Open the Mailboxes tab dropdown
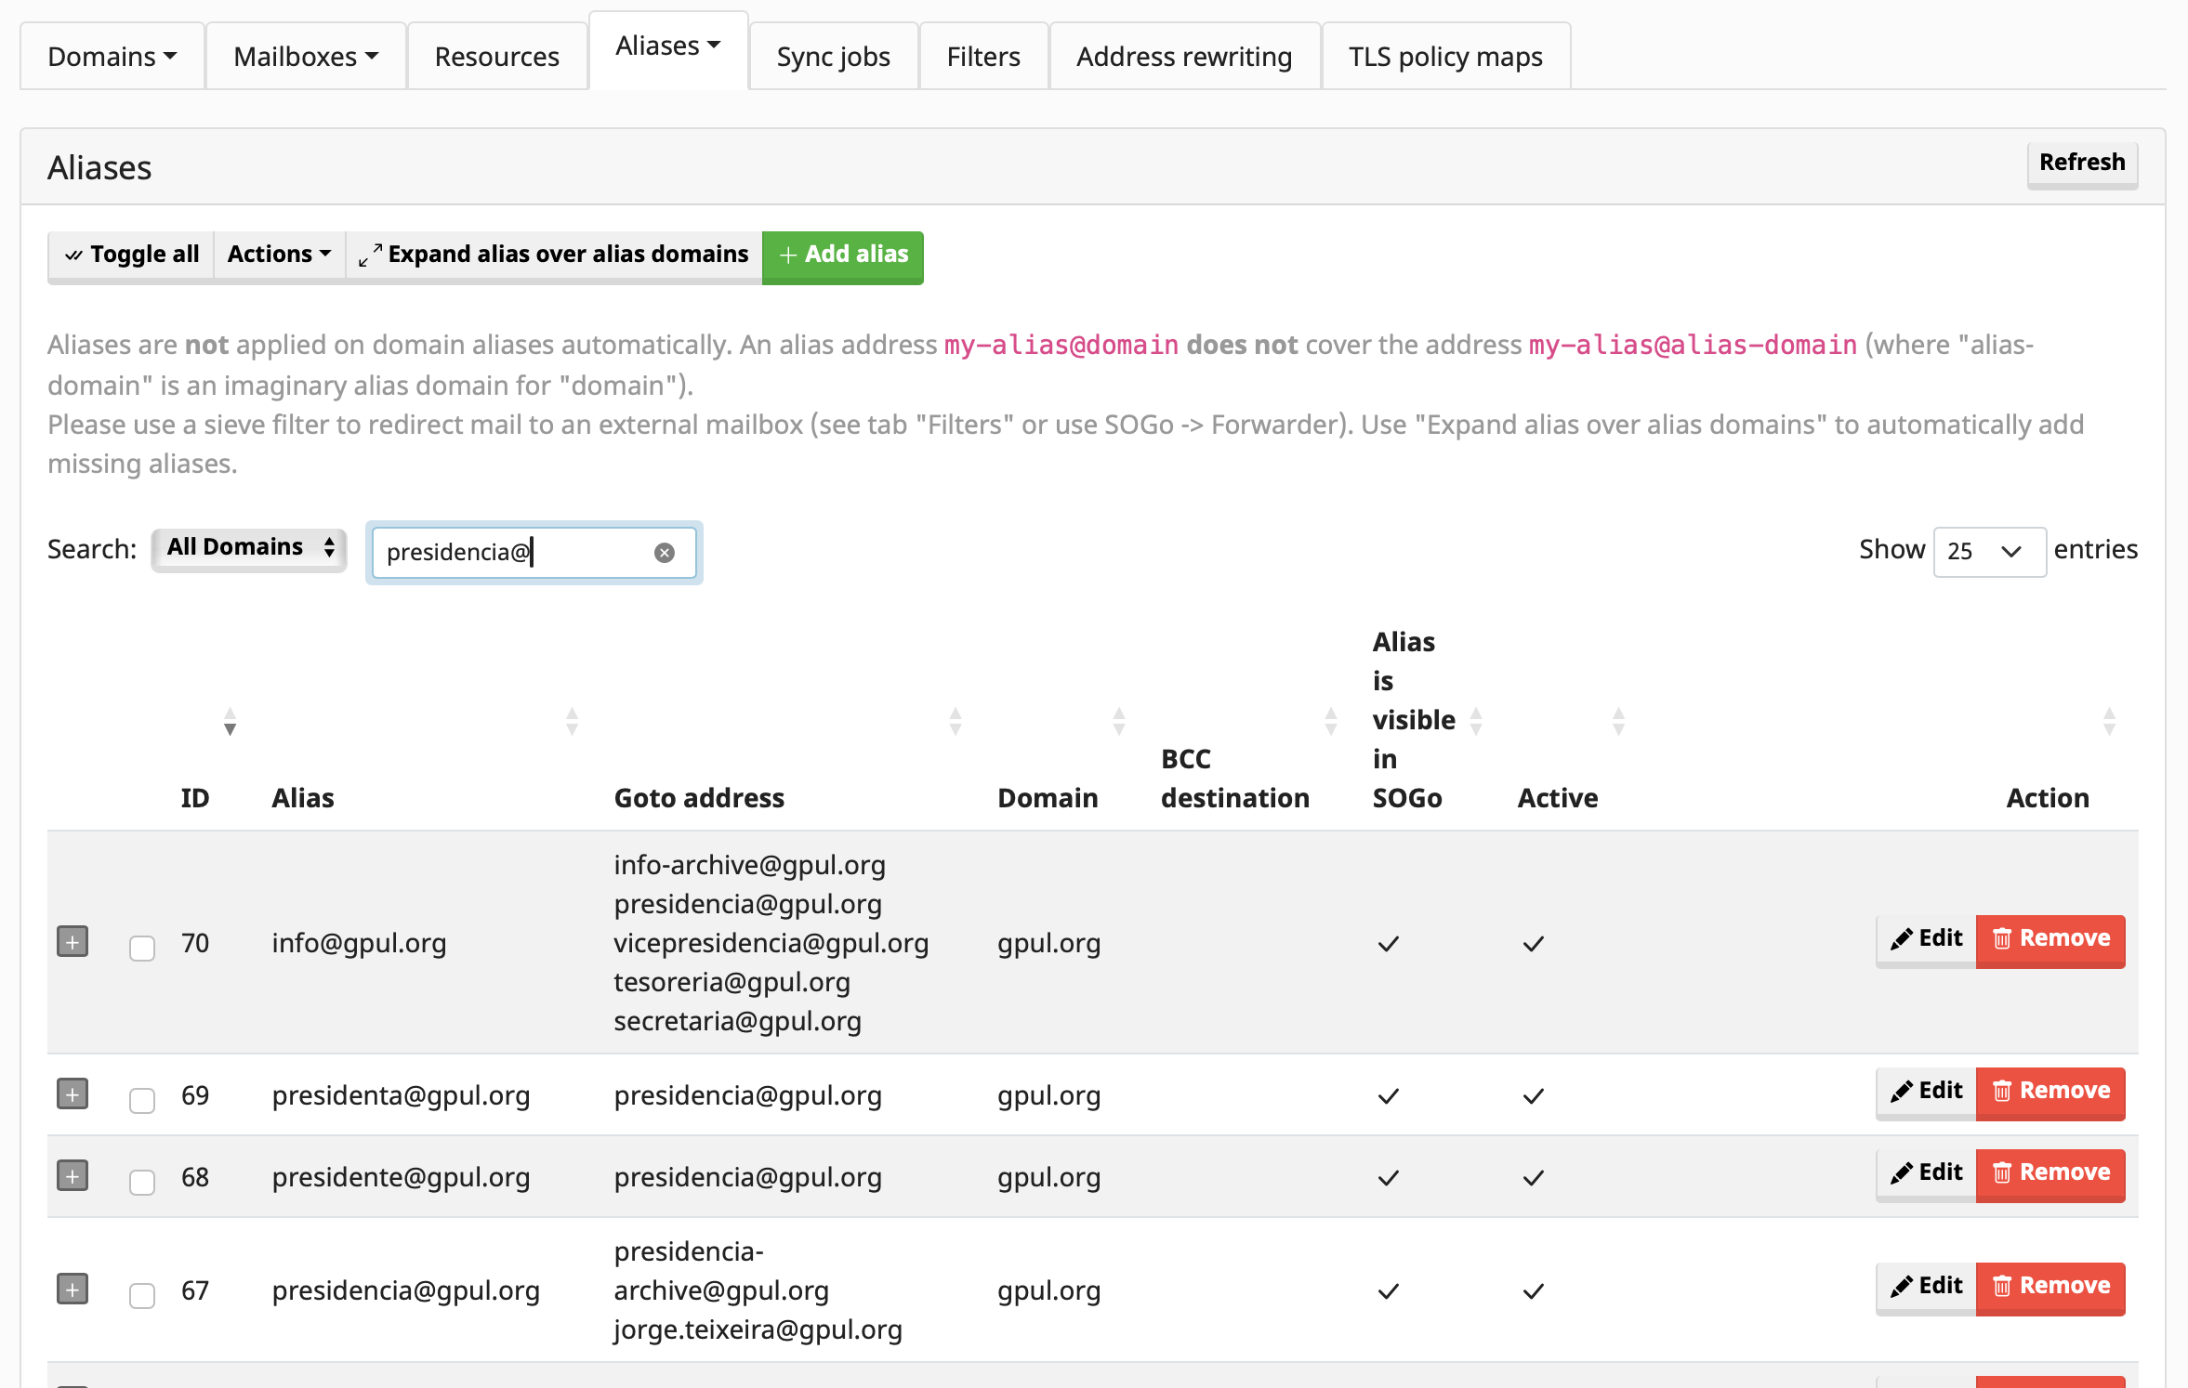2188x1388 pixels. [x=306, y=57]
